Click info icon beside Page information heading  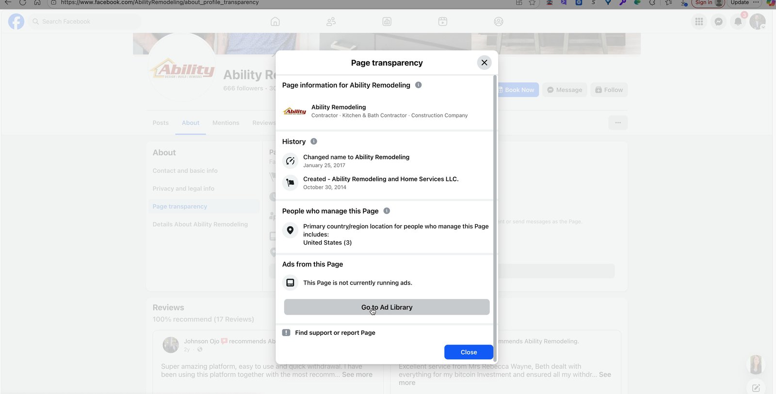click(419, 85)
